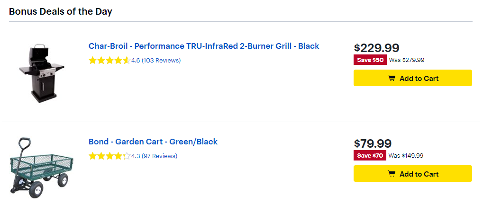The height and width of the screenshot is (205, 483).
Task: Click the red Save $70 badge
Action: click(370, 156)
